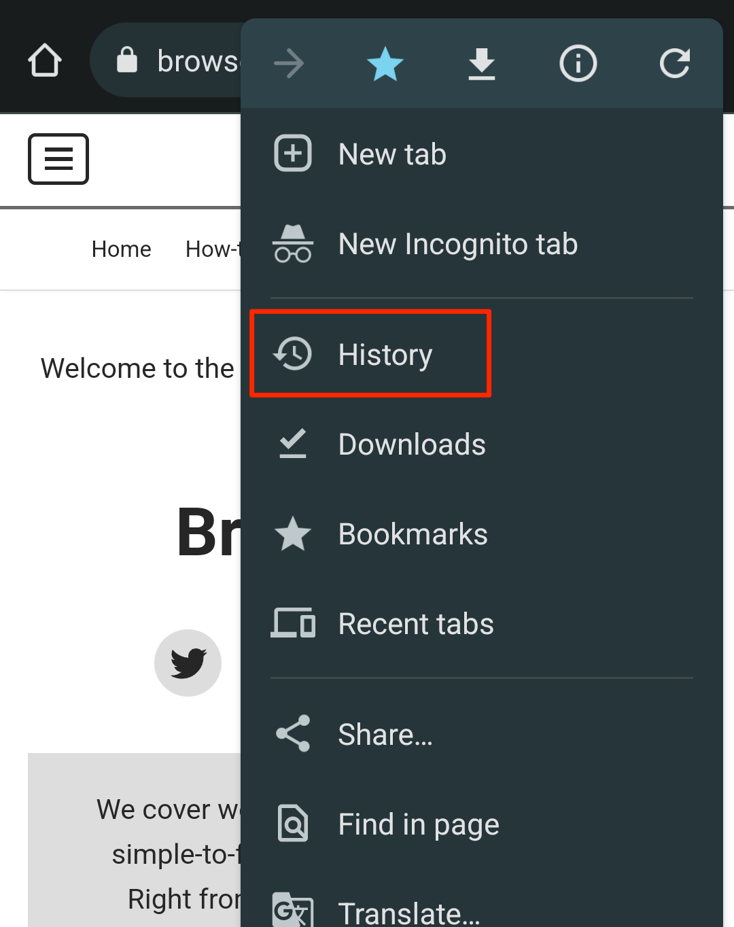Click the Twitter bird icon
Viewport: 734px width, 927px height.
(188, 663)
